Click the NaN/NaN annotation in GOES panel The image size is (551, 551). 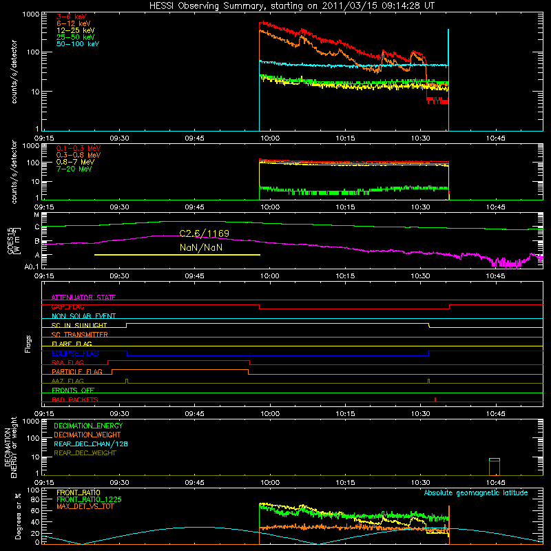(x=201, y=248)
